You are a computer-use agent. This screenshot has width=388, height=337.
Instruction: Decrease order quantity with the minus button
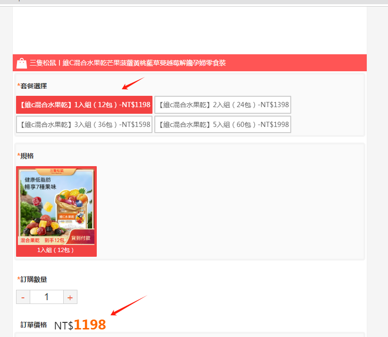coord(23,297)
